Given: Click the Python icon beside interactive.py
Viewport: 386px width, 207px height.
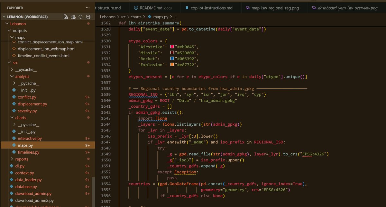Looking at the screenshot, I should tap(14, 139).
